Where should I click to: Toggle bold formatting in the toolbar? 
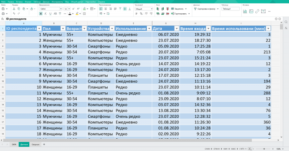41,13
